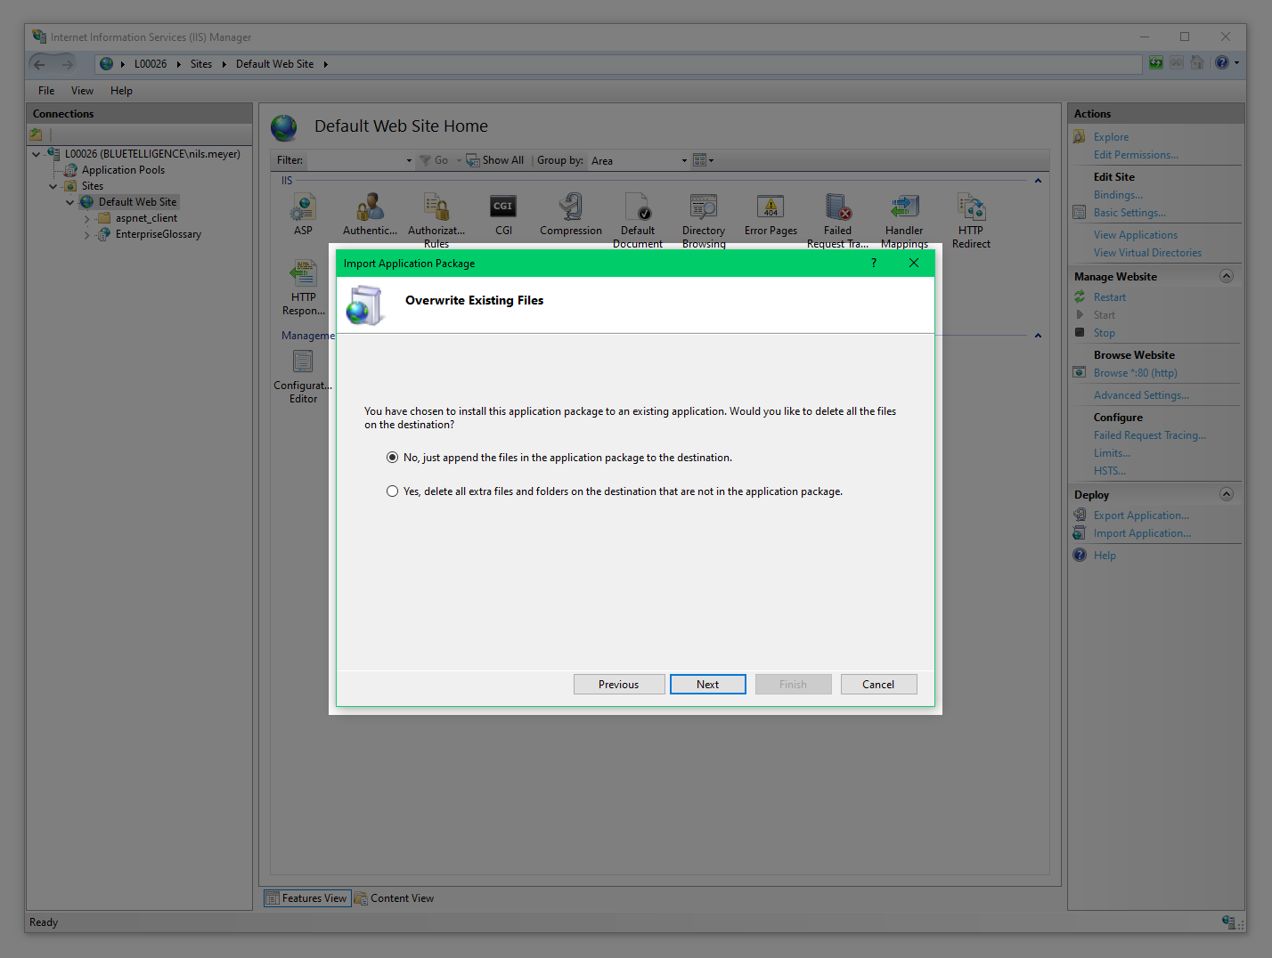Click the dialog help question mark icon

(x=873, y=263)
